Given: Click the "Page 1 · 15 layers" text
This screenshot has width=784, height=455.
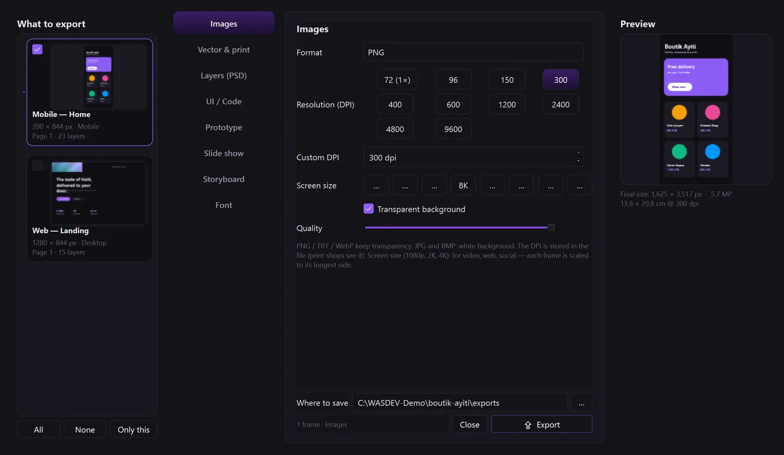Looking at the screenshot, I should click(59, 252).
